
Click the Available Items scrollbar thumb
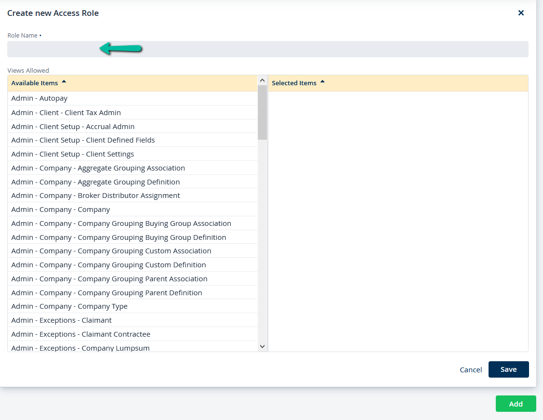[262, 112]
